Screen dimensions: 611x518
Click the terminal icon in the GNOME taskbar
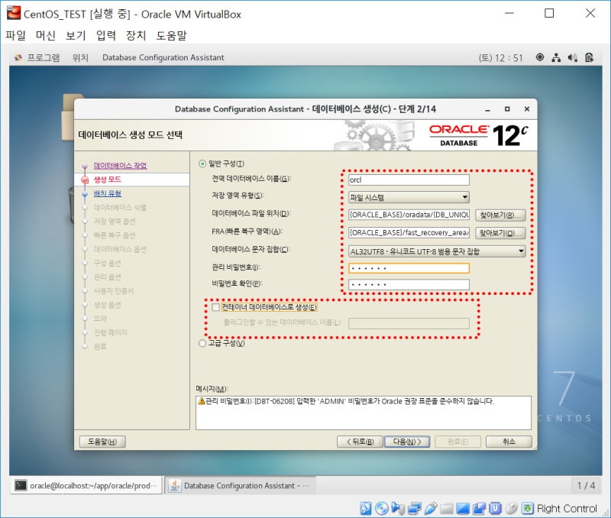click(x=21, y=485)
